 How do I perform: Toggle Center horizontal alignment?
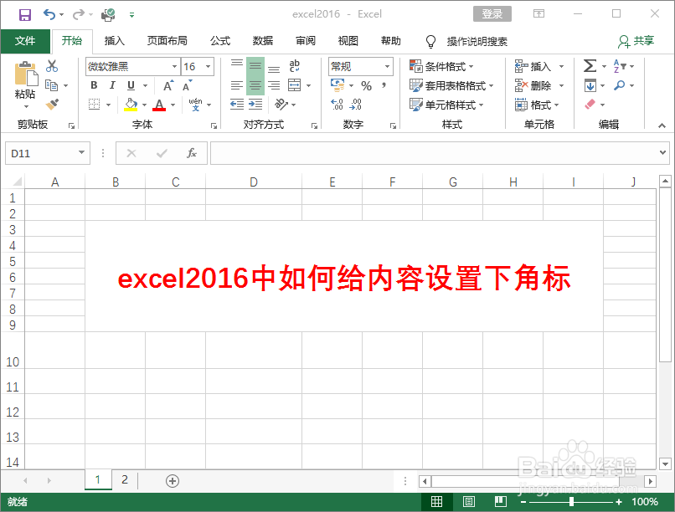click(x=255, y=85)
